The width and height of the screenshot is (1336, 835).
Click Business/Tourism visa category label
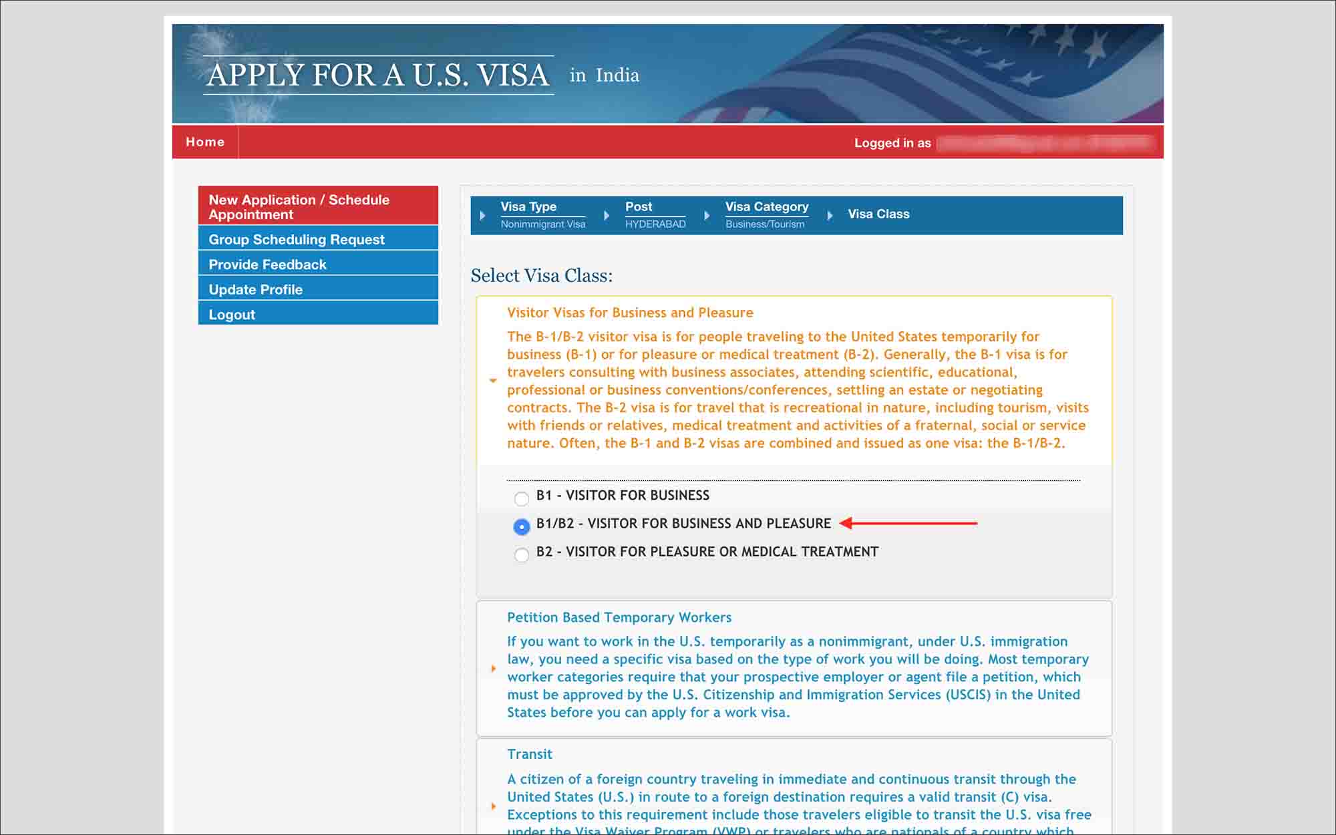point(766,223)
